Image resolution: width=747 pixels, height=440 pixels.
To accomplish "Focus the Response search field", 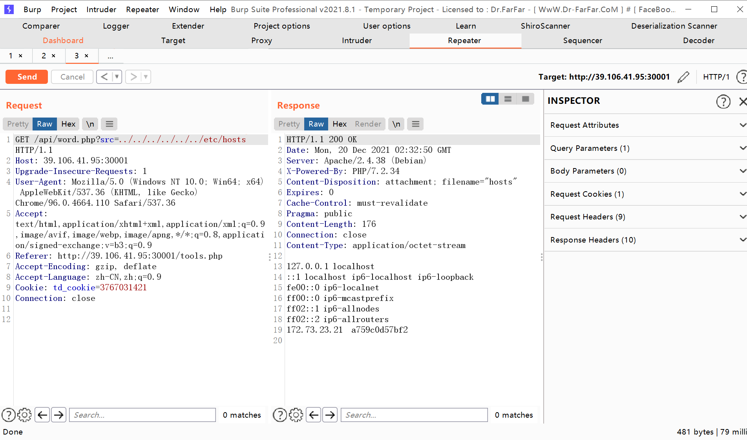I will pos(414,415).
